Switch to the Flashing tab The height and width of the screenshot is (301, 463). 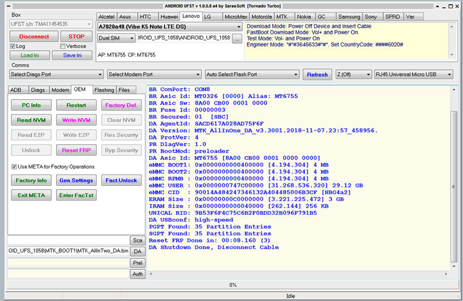point(104,90)
